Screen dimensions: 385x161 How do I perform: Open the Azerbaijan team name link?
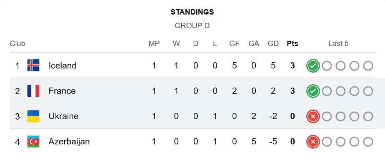(x=69, y=141)
